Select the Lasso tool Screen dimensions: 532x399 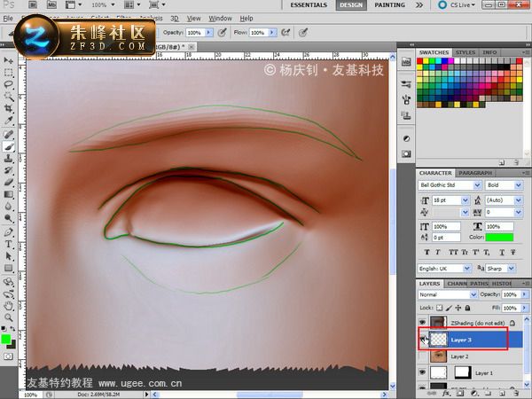click(8, 85)
